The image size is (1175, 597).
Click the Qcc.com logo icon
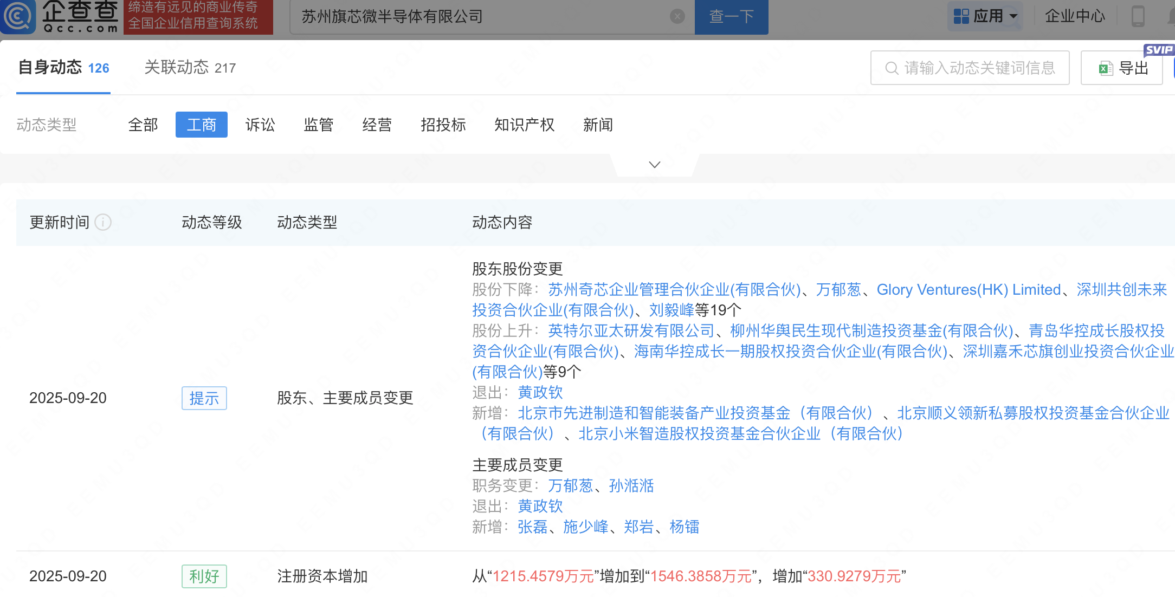18,16
